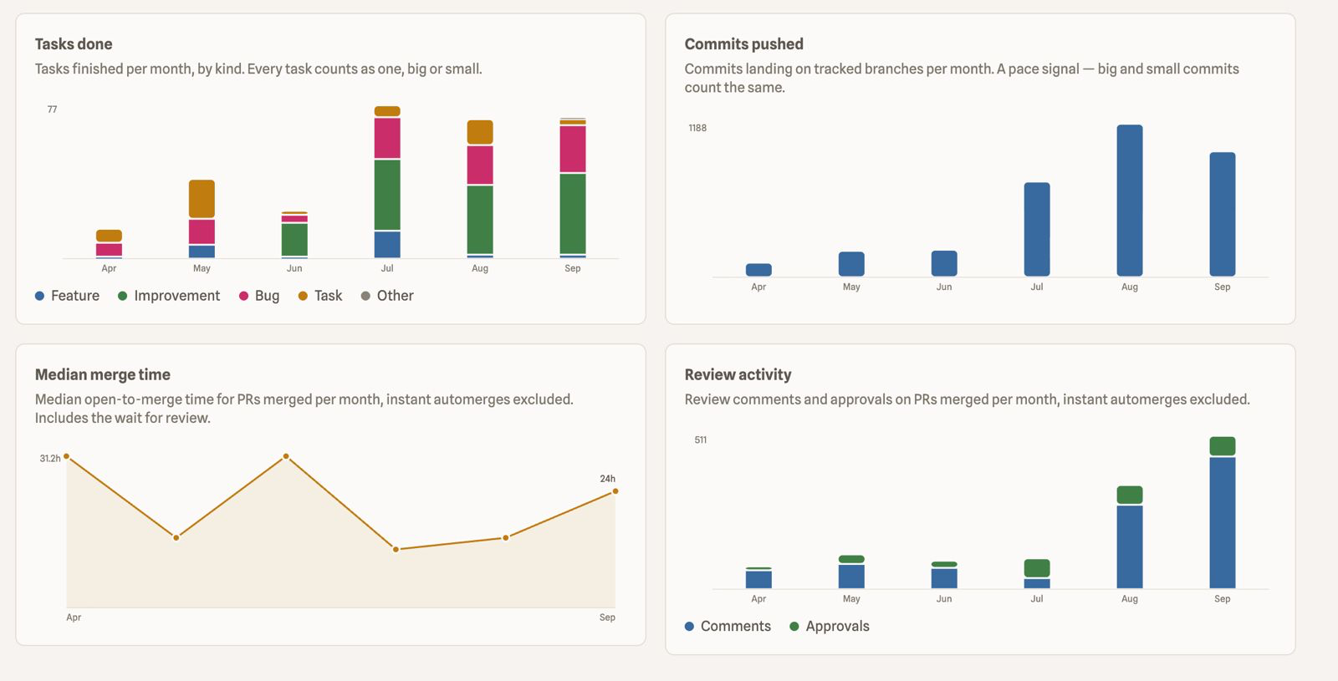
Task: Click the Task legend entry
Action: coord(320,296)
